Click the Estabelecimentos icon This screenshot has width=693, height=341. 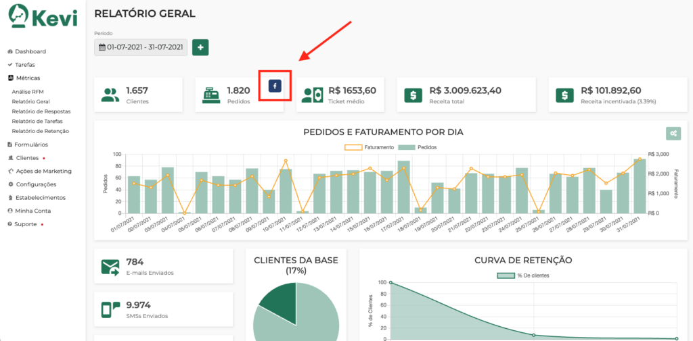click(x=11, y=198)
